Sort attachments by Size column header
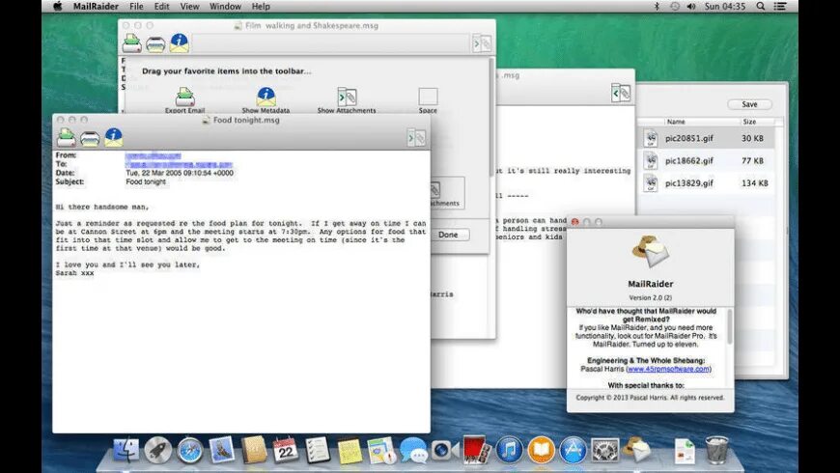The height and width of the screenshot is (473, 840). (749, 122)
